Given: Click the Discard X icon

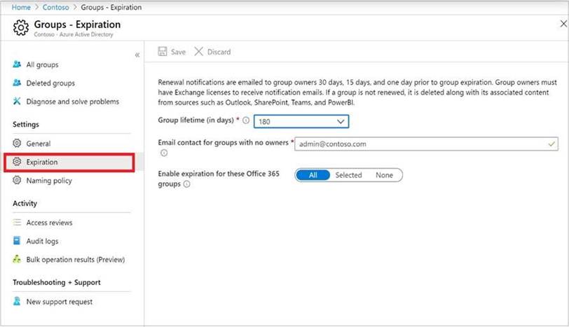Looking at the screenshot, I should [x=199, y=52].
